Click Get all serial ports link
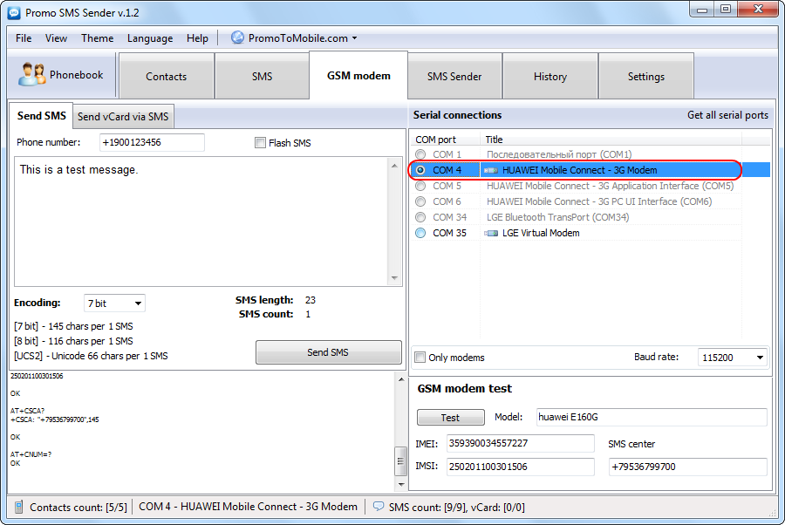785x525 pixels. click(727, 115)
